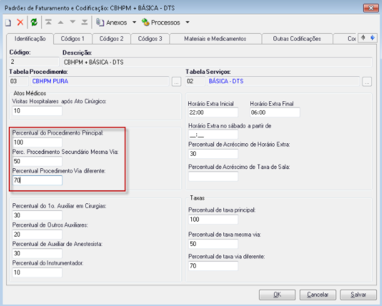Viewport: 382px width, 306px height.
Task: Click the Código field
Action: tap(34, 62)
